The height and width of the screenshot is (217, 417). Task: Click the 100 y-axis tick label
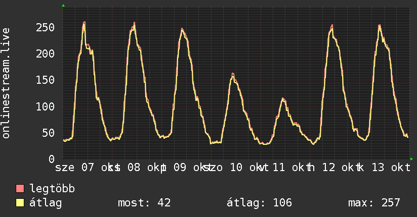click(x=45, y=106)
